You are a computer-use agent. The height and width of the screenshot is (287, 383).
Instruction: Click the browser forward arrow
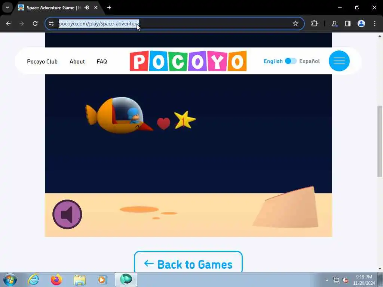click(x=22, y=24)
